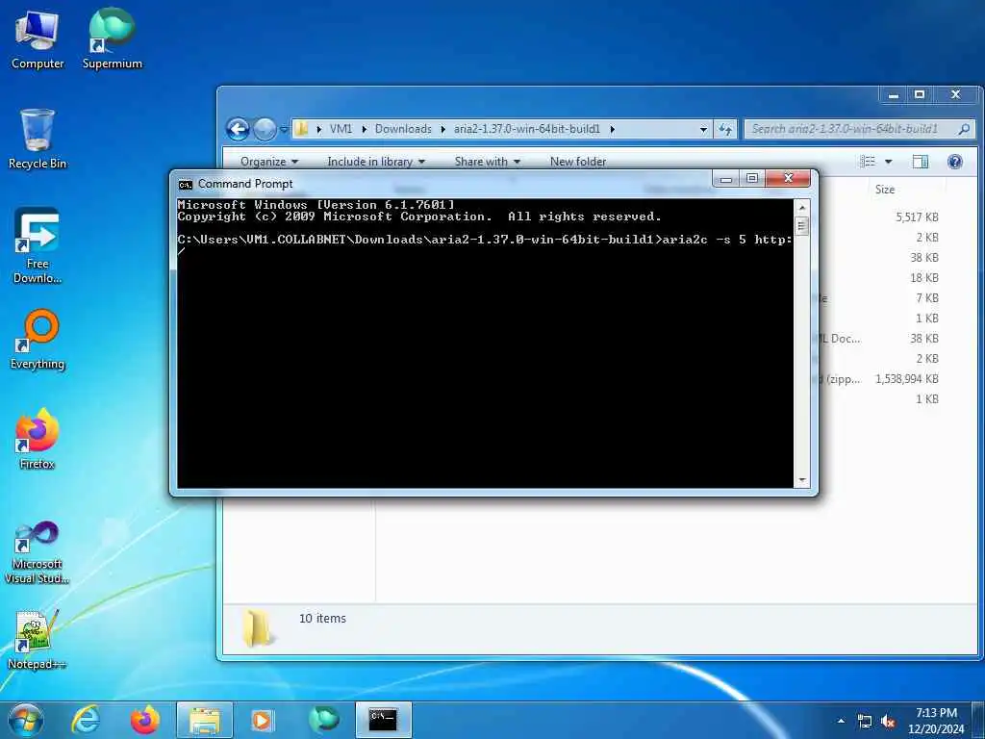Launch the Supermium desktop shortcut
This screenshot has width=985, height=739.
pyautogui.click(x=112, y=38)
